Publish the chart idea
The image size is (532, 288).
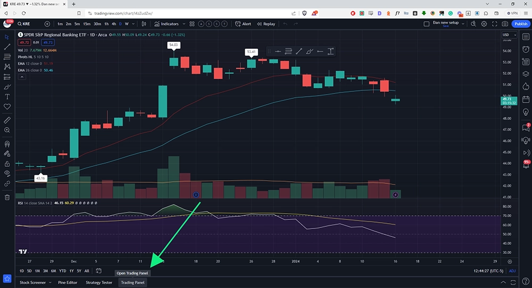pos(521,24)
